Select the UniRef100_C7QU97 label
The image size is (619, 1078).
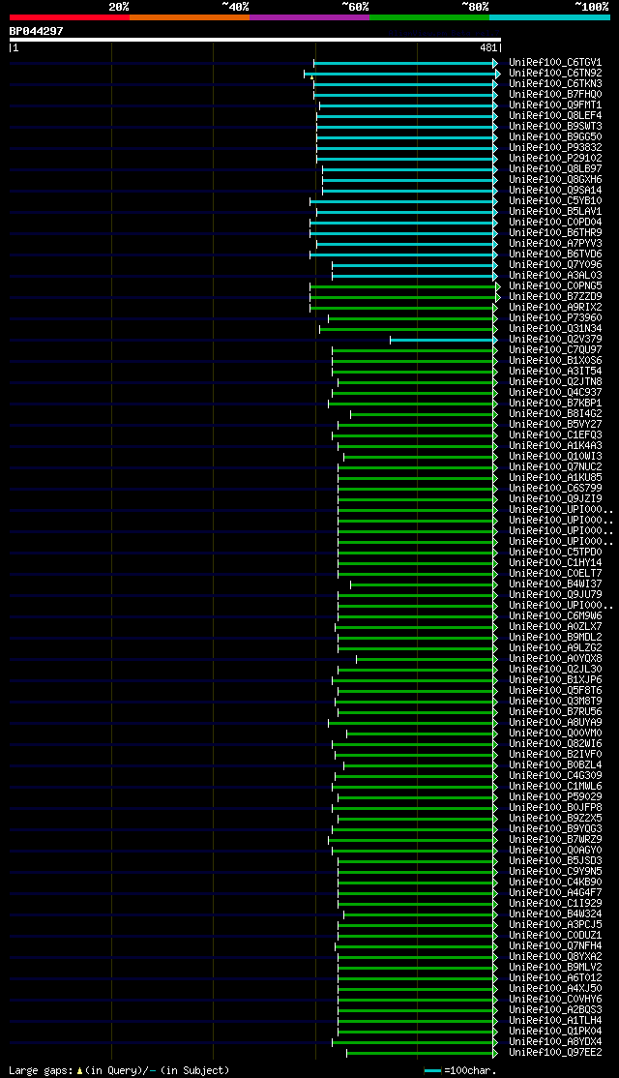coord(555,350)
